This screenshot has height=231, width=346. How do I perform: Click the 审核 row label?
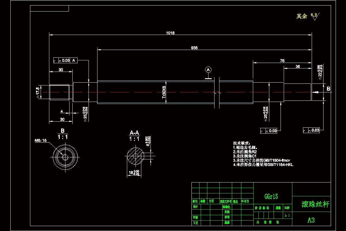click(x=195, y=217)
